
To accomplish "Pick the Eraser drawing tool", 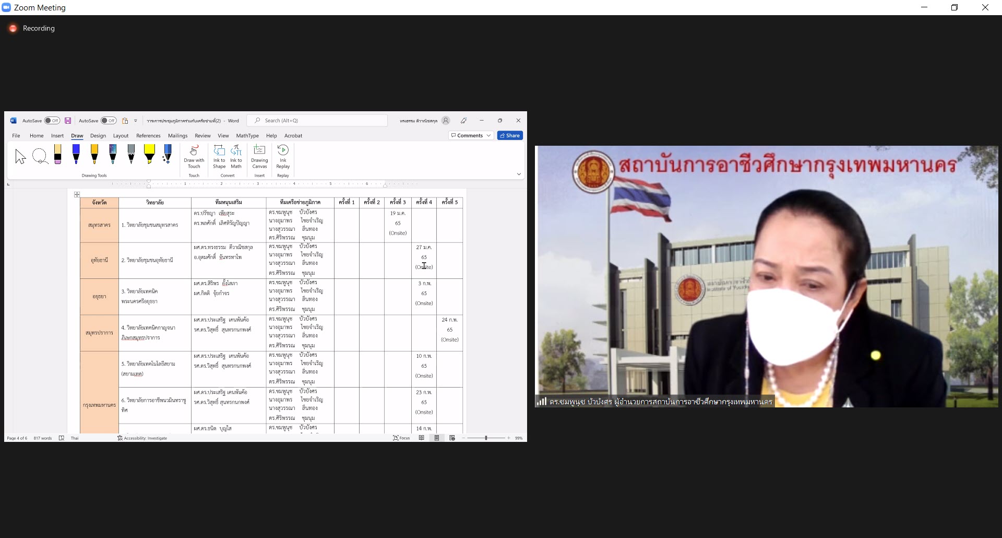I will click(58, 155).
